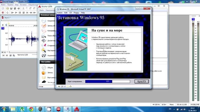Open the Edit menu in Virtual PC
200x112 pixels.
(66, 13)
